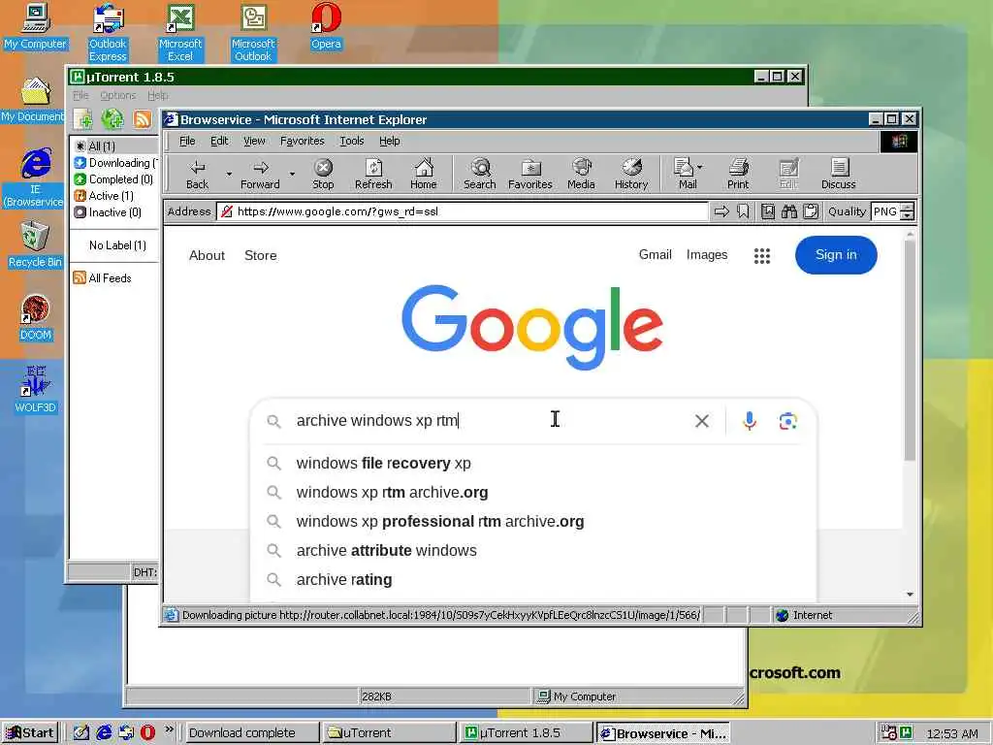Open the Edit menu in Internet Explorer

pos(219,141)
